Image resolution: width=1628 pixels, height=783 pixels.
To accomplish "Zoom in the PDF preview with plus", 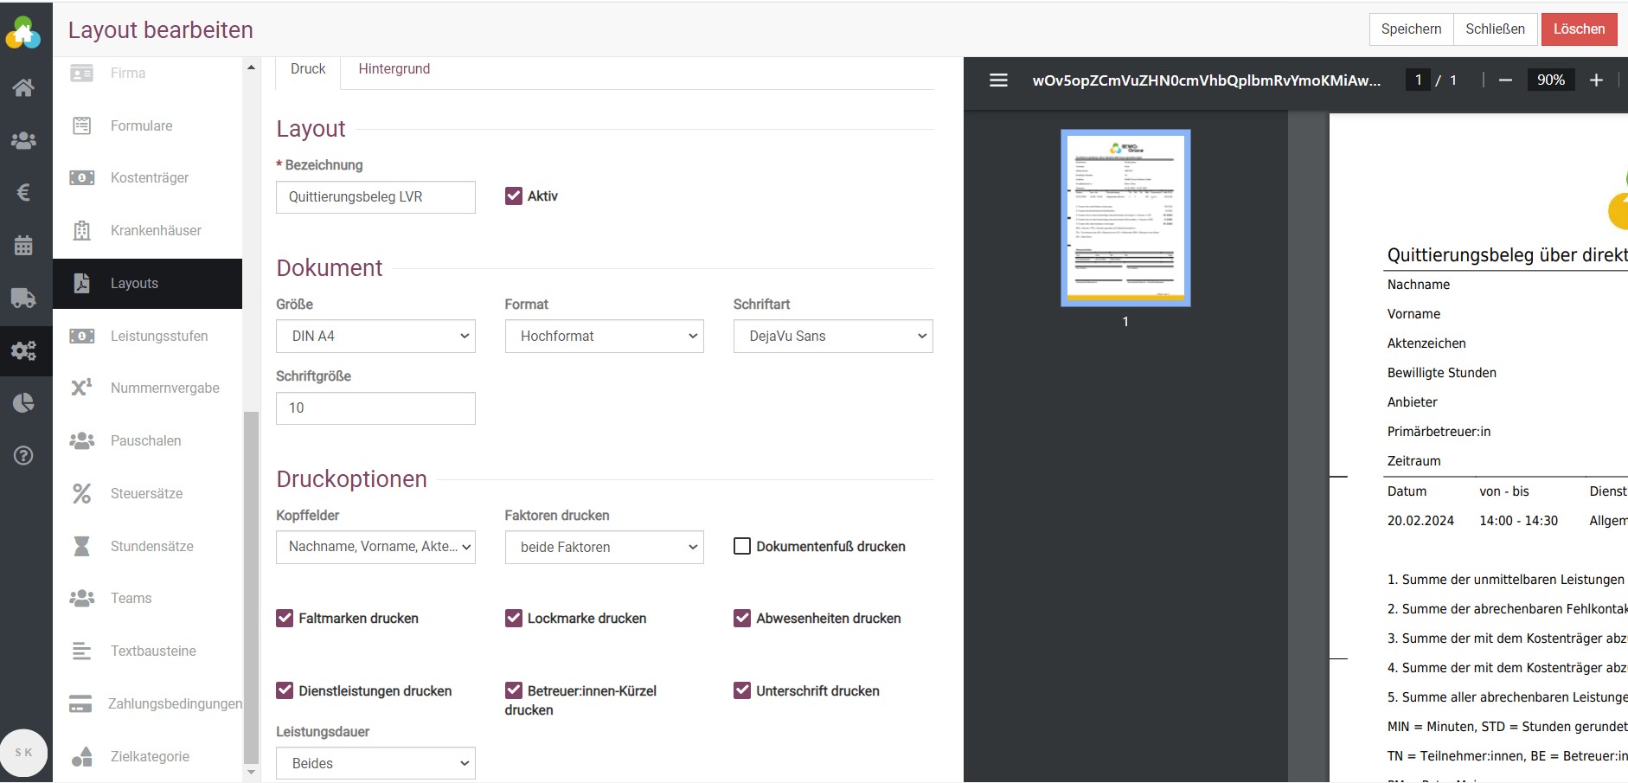I will pos(1596,80).
